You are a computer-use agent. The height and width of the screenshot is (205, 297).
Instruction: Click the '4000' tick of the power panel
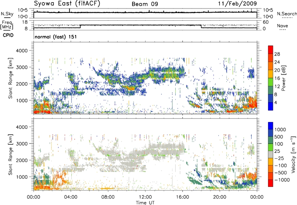click(x=22, y=51)
